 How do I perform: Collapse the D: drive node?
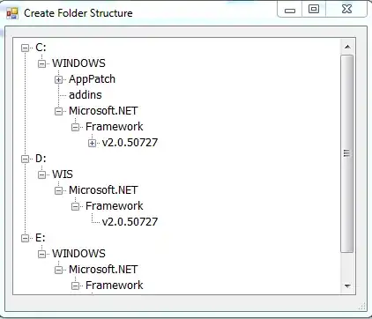coord(26,159)
